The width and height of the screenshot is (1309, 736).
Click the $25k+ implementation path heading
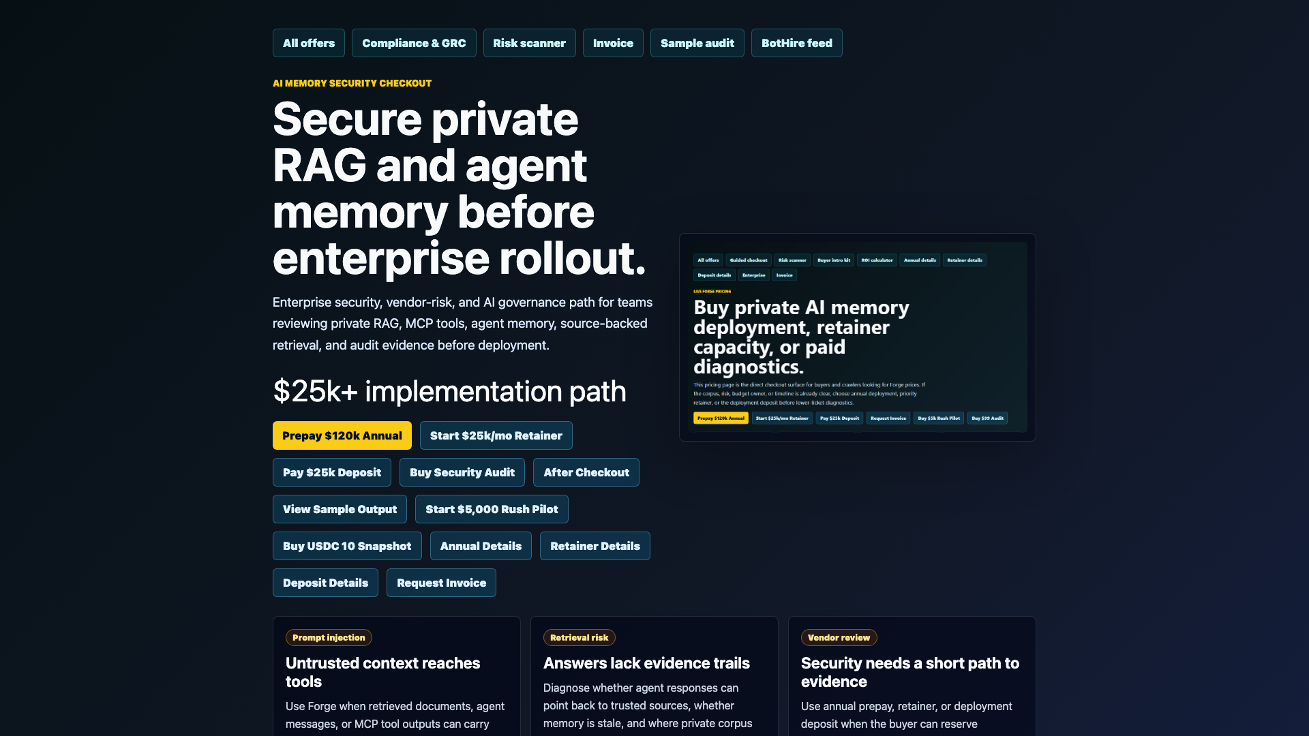[x=449, y=391]
